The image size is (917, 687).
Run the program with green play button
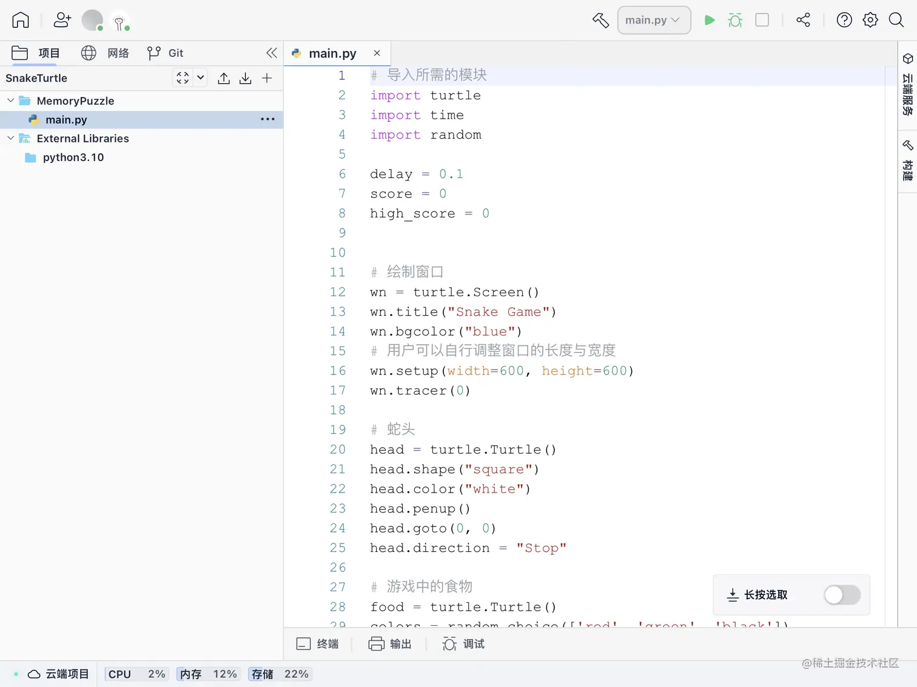[709, 20]
